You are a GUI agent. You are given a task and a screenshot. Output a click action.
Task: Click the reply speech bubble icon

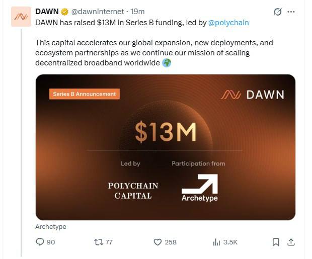click(x=40, y=242)
